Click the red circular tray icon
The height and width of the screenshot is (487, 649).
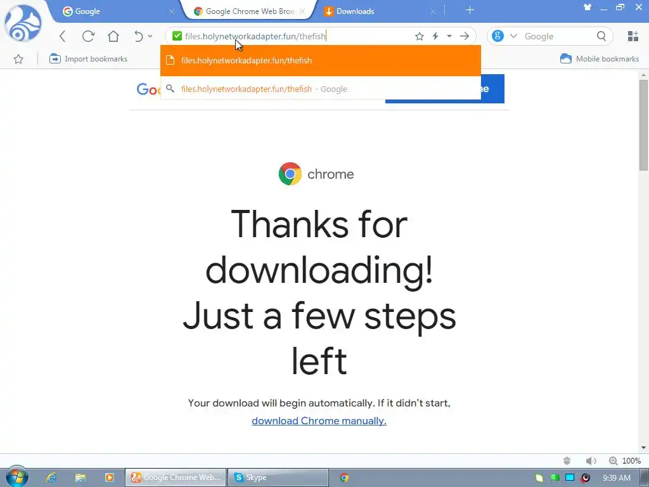point(585,478)
